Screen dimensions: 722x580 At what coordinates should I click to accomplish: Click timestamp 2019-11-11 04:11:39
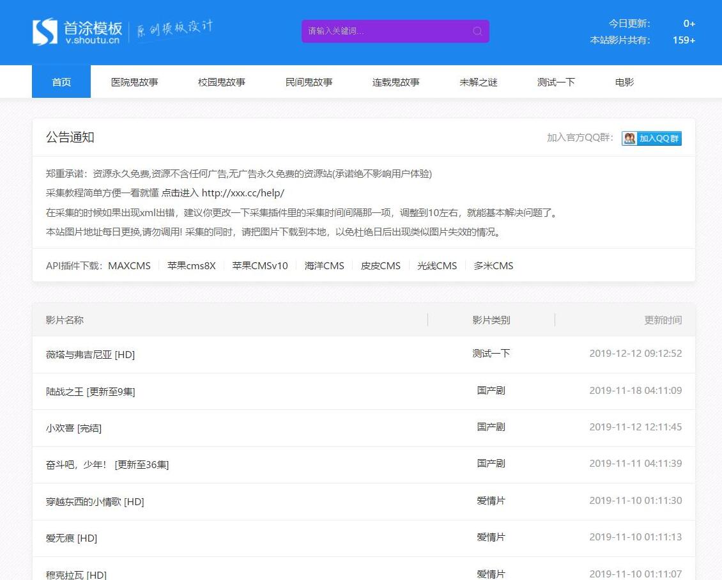click(x=636, y=463)
